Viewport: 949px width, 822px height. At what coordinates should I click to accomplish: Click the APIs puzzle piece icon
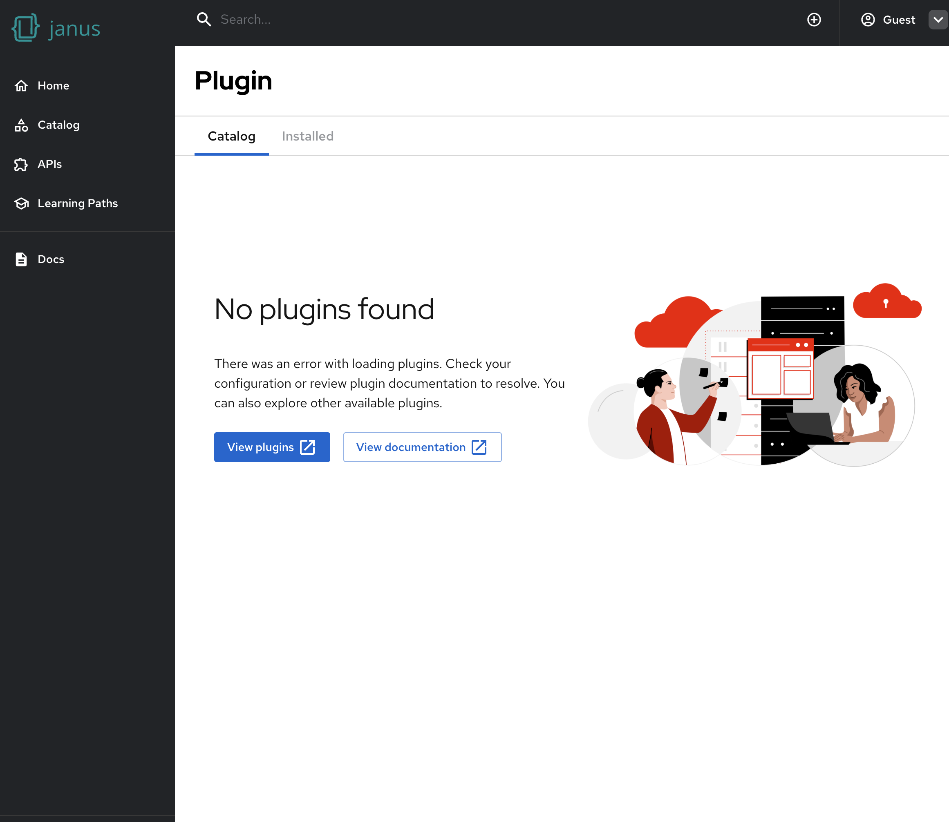[21, 164]
